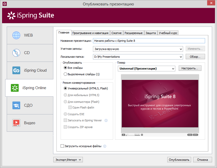217x168 pixels.
Task: Open info icon next to iSpring Viewer
Action: tap(106, 121)
